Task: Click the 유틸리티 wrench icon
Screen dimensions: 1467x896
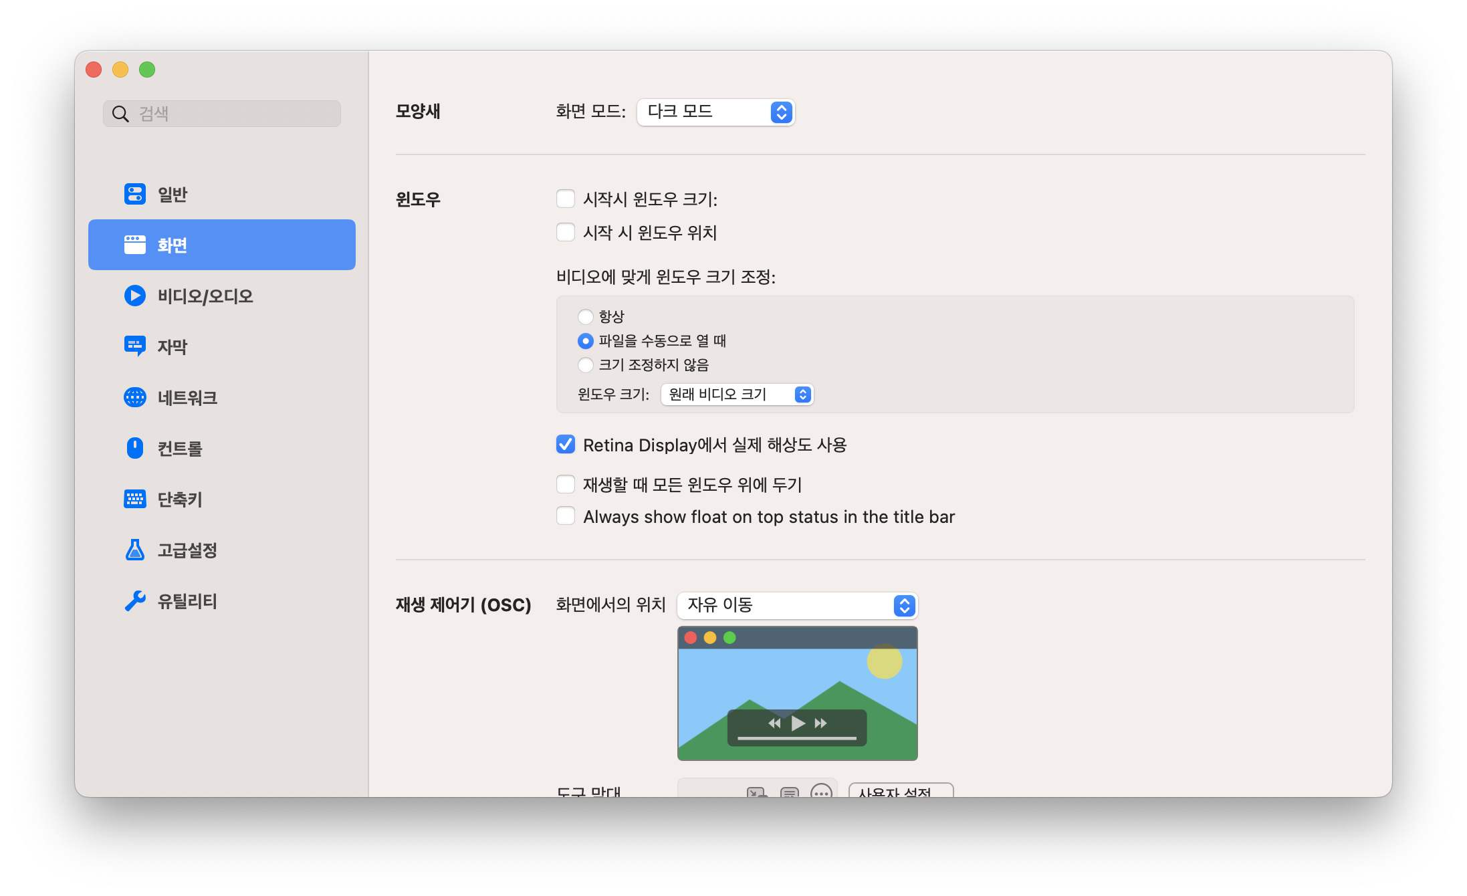Action: (x=135, y=600)
